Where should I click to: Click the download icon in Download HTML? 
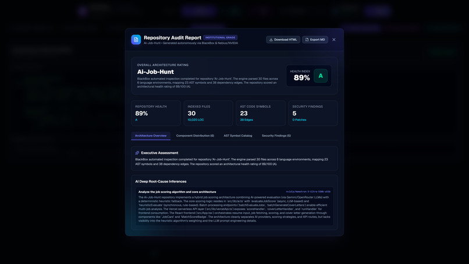click(x=271, y=40)
